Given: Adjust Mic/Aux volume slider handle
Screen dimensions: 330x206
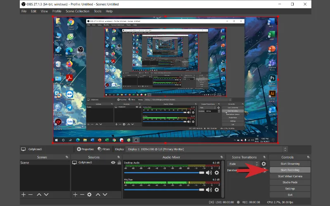Looking at the screenshot, I should (202, 190).
